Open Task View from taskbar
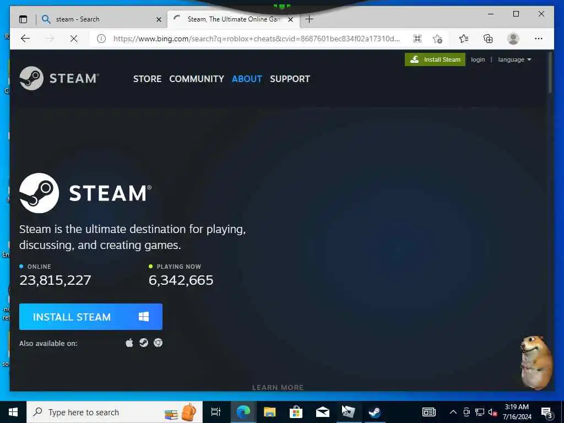The width and height of the screenshot is (564, 423). tap(215, 412)
